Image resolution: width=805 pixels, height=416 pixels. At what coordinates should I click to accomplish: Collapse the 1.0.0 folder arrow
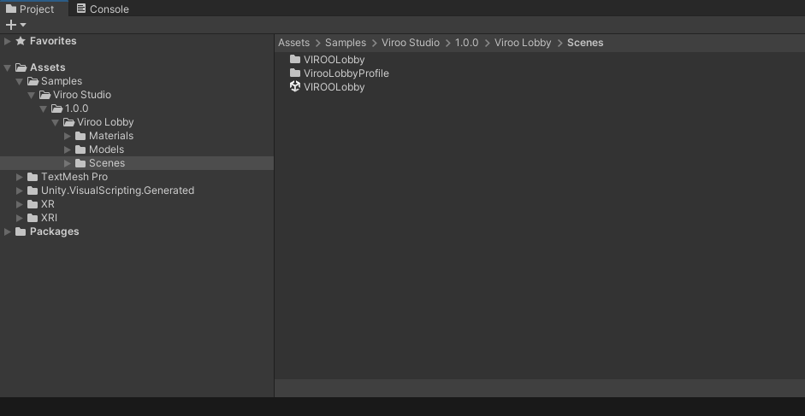[43, 108]
